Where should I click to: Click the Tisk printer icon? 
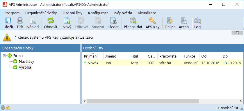pyautogui.click(x=20, y=21)
